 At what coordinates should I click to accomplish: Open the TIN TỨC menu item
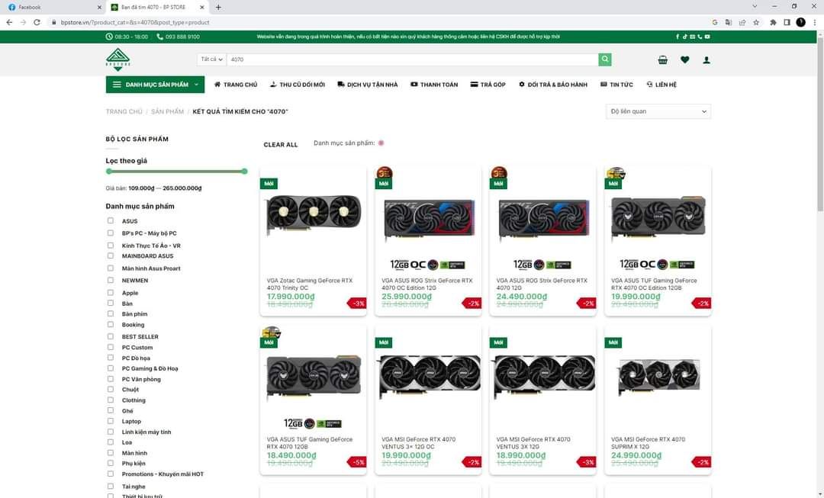pyautogui.click(x=616, y=85)
